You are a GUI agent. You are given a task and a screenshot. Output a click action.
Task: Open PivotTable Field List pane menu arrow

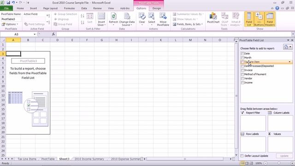click(288, 40)
